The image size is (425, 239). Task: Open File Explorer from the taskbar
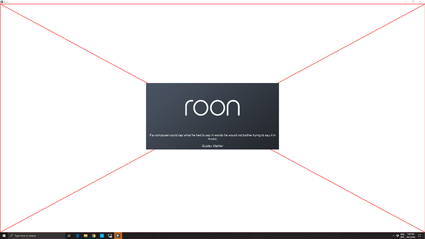tap(86, 236)
